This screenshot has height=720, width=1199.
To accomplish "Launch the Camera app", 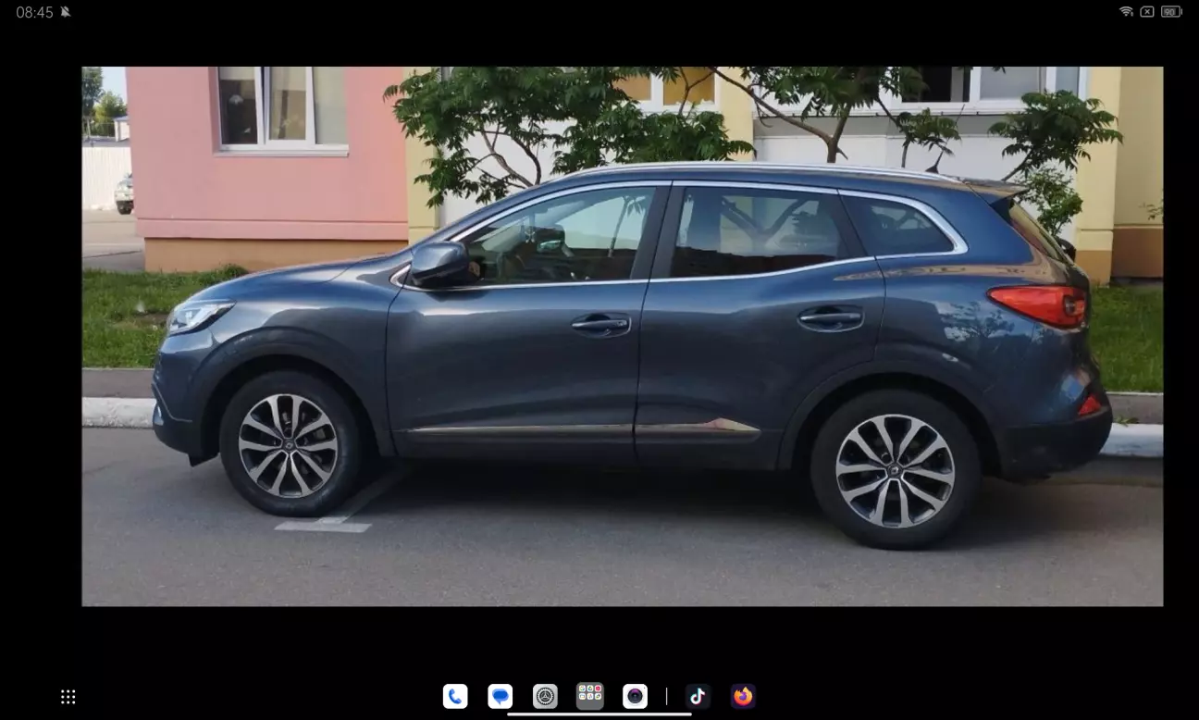I will click(x=635, y=696).
